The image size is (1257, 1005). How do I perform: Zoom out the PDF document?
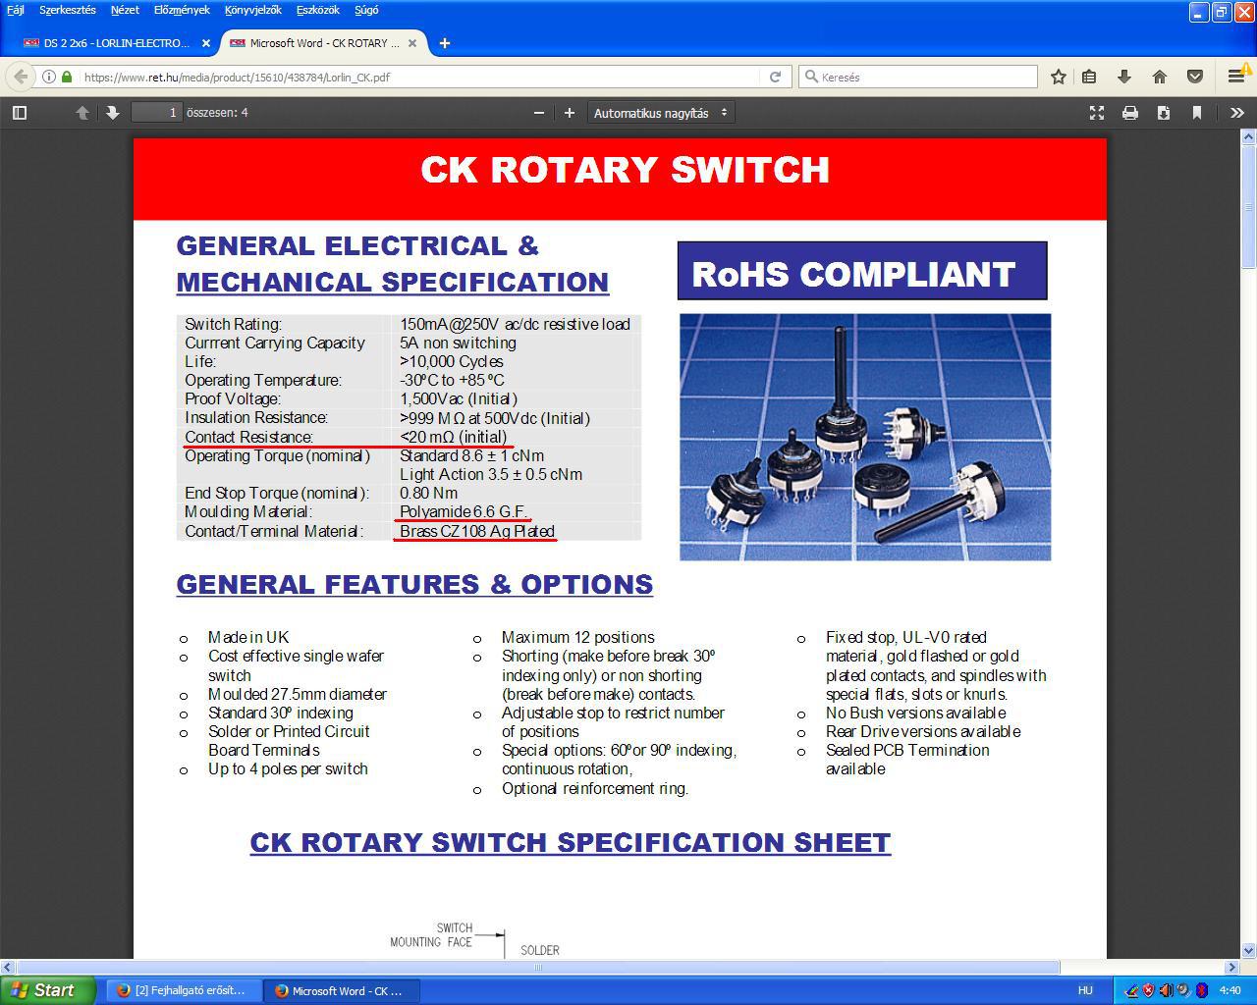pos(538,113)
